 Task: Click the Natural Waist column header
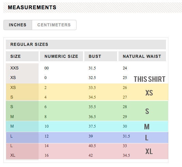click(x=142, y=56)
